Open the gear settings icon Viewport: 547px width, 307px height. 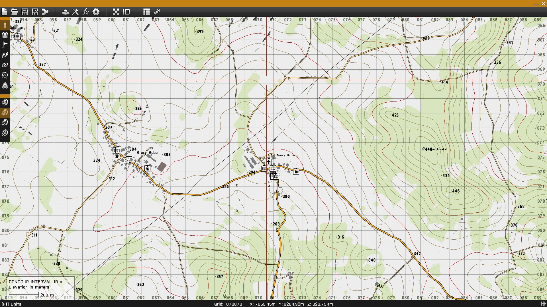pos(96,12)
